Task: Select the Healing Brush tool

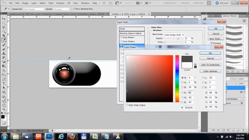Action: pos(4,45)
